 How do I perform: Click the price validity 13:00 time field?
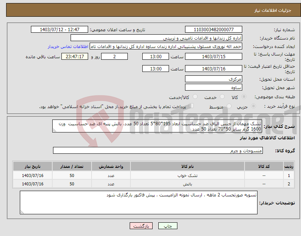[156, 69]
